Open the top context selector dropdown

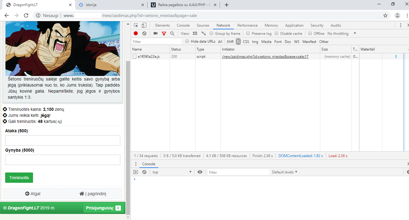point(172,172)
